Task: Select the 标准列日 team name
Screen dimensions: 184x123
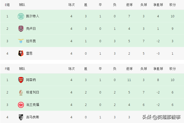Action: [x=33, y=92]
